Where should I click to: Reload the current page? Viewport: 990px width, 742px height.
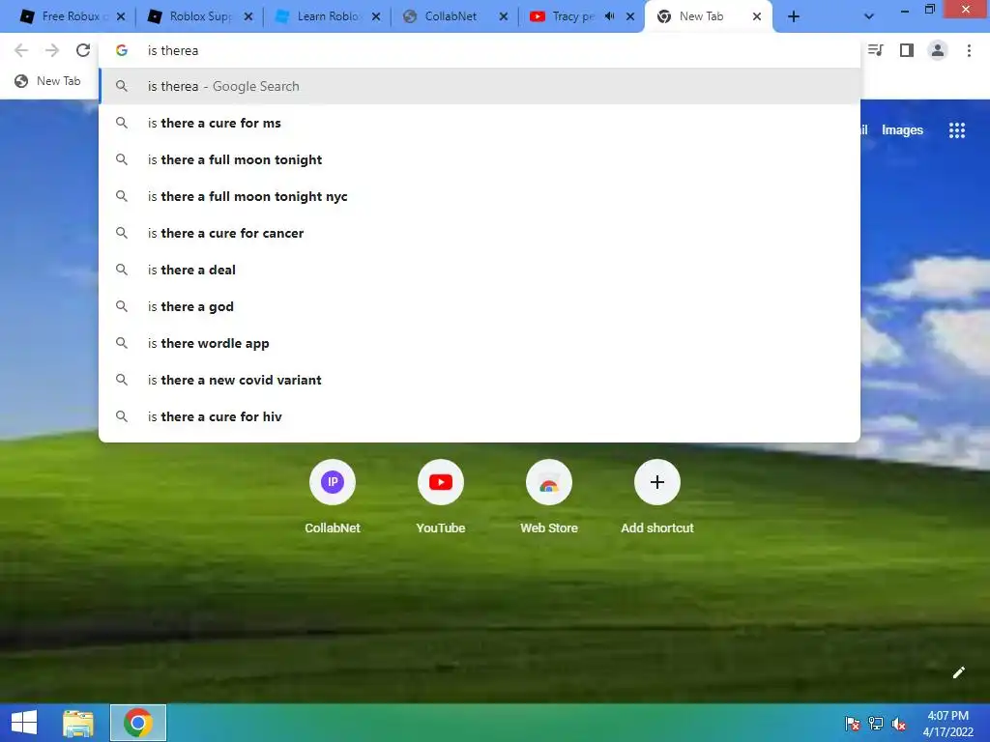(x=83, y=50)
